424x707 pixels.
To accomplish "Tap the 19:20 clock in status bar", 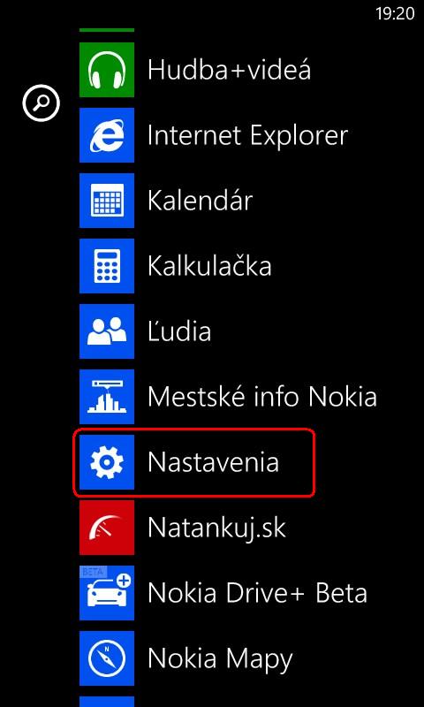I will [395, 13].
